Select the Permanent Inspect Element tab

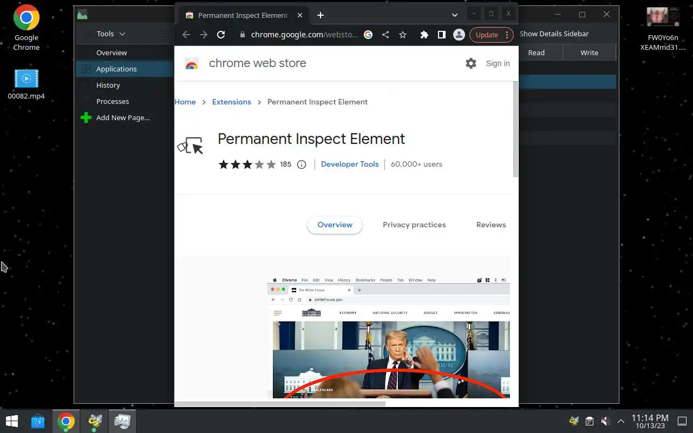click(x=243, y=15)
